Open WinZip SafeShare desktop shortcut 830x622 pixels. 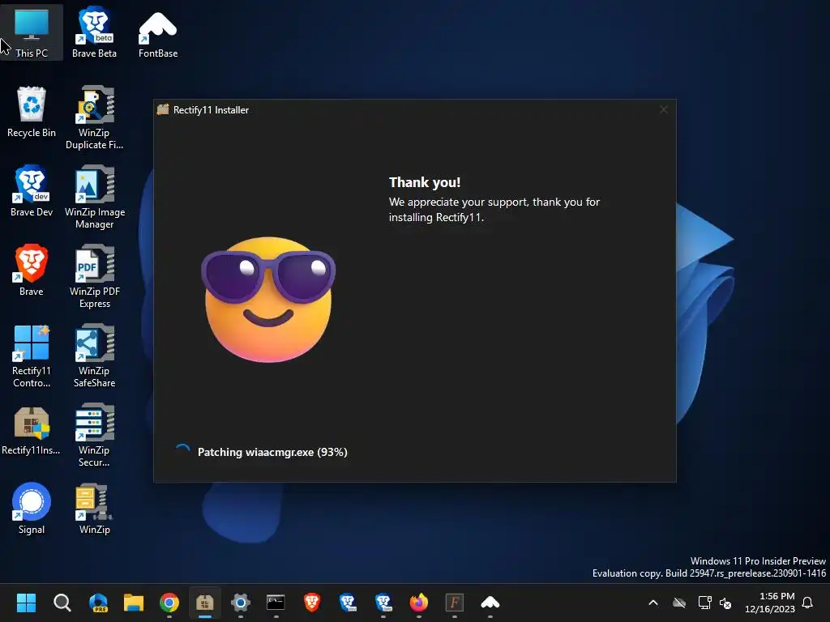(94, 356)
